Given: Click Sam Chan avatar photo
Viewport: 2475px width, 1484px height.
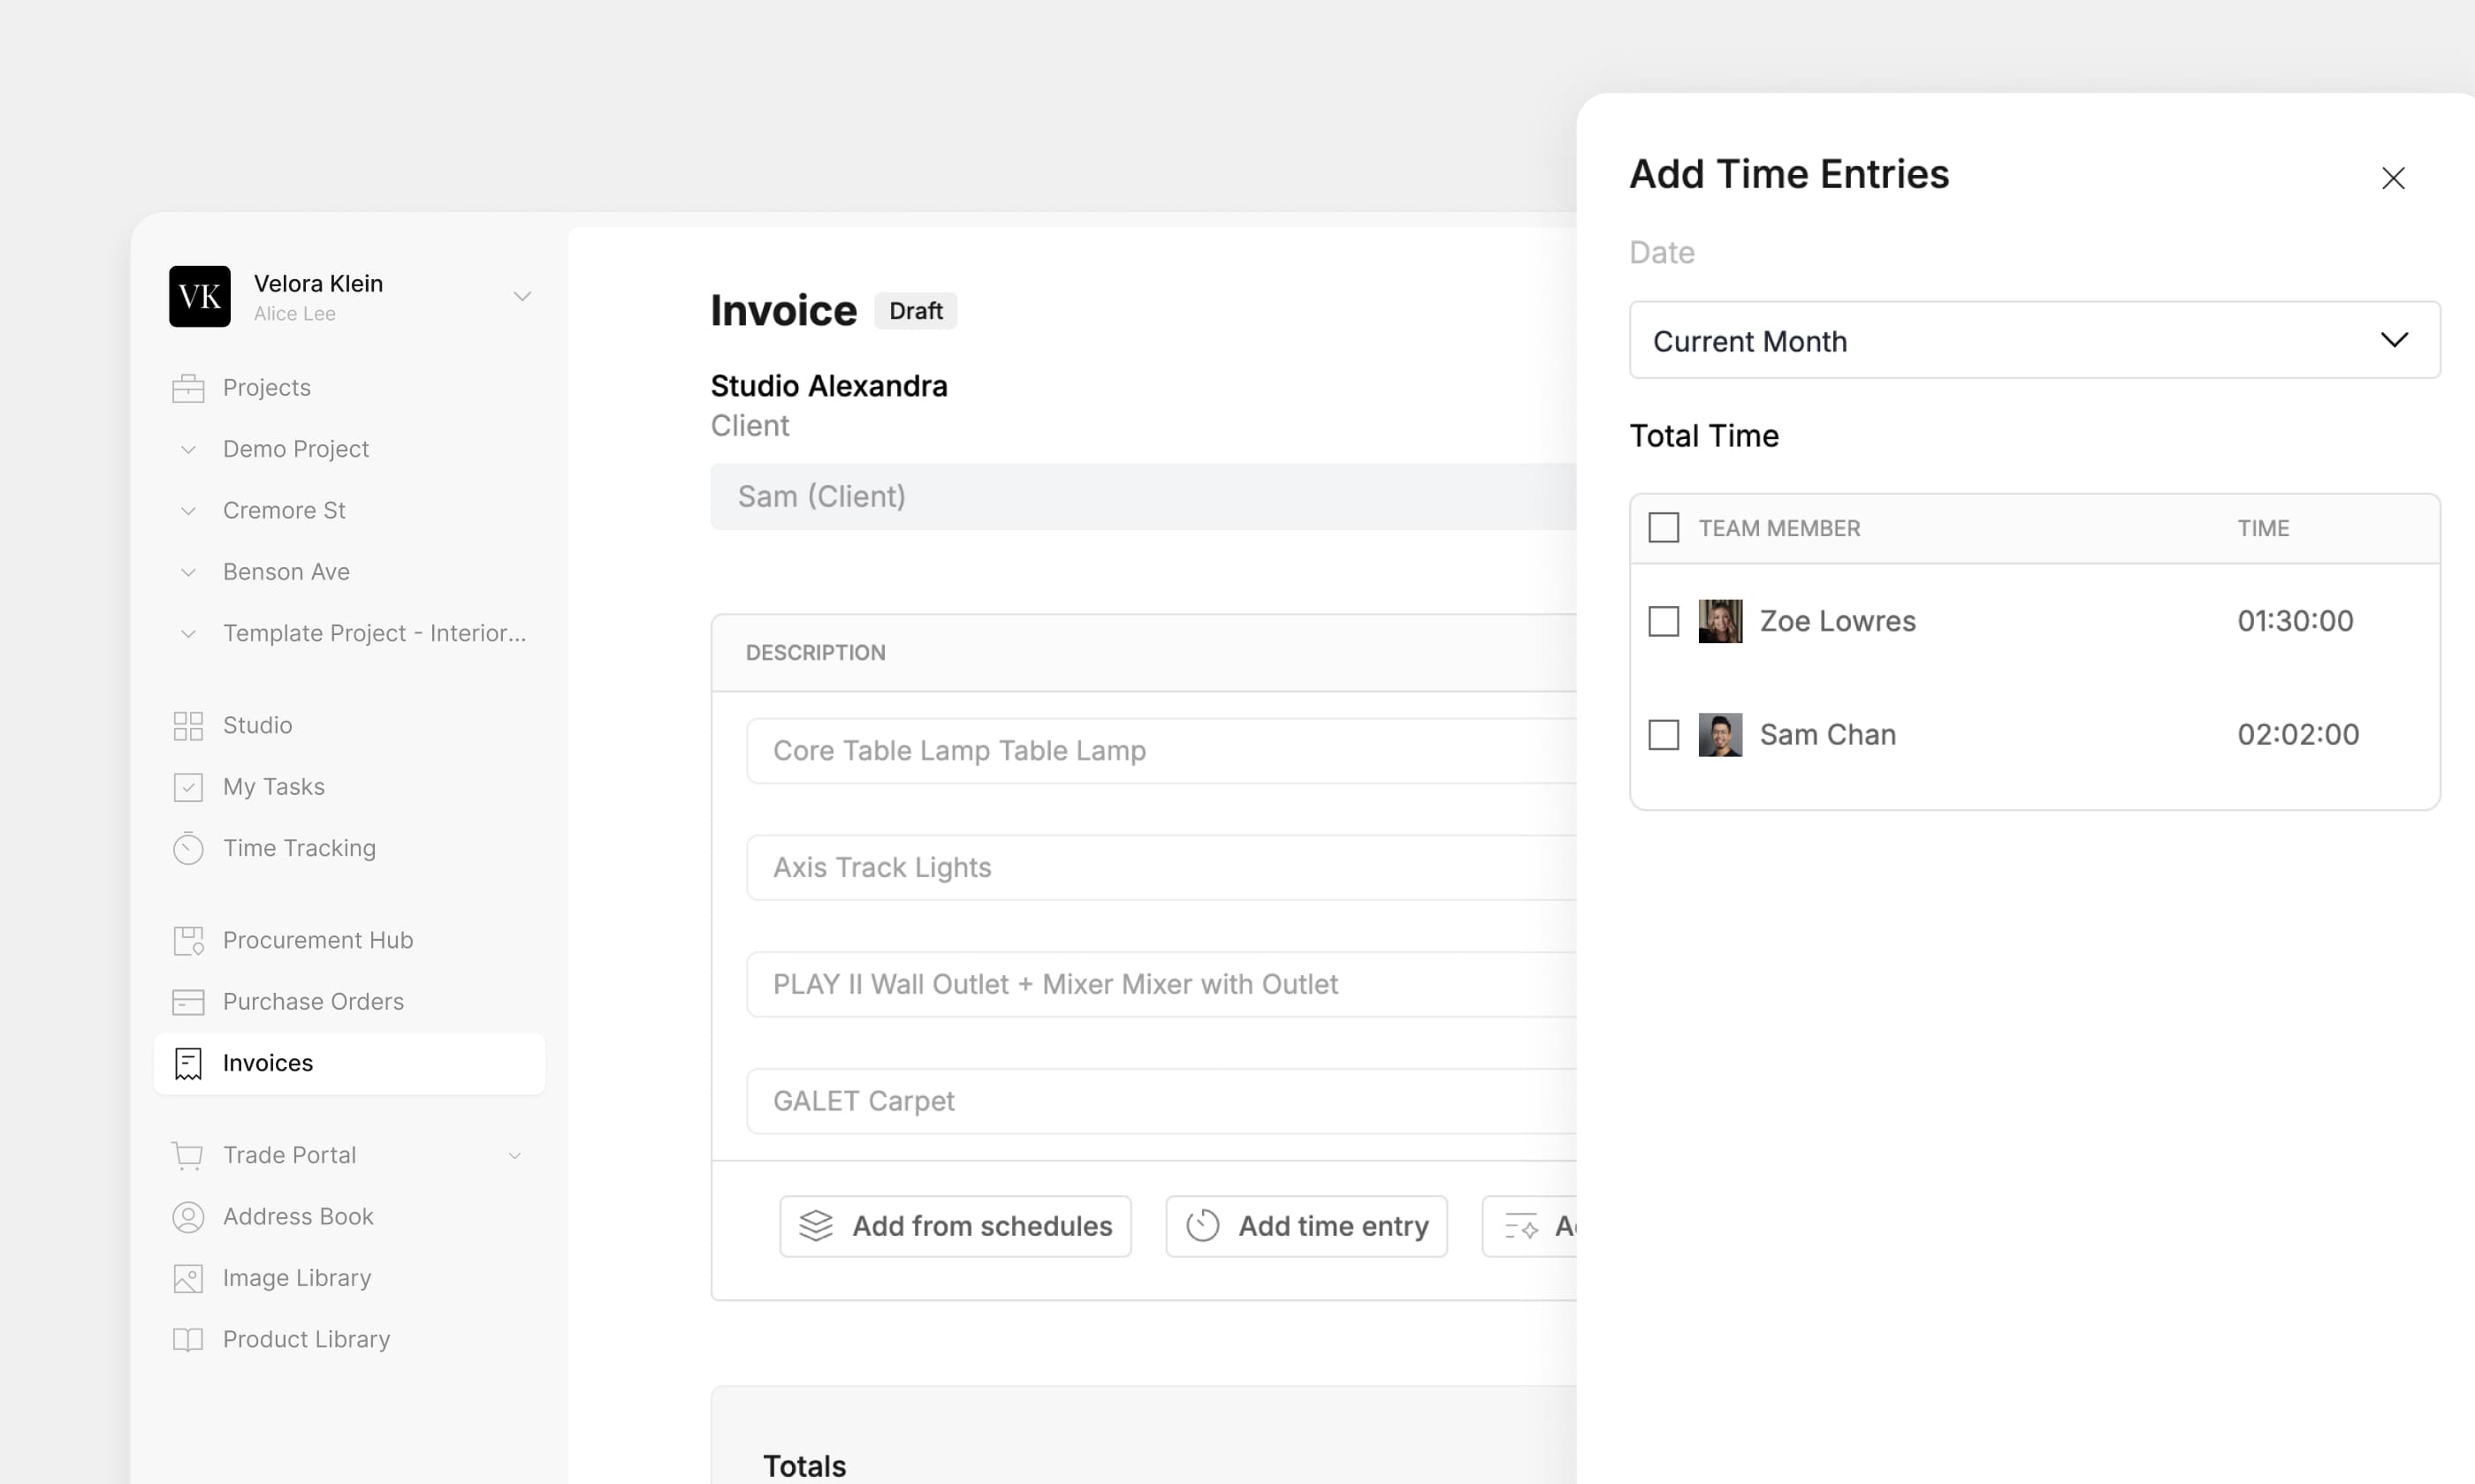Looking at the screenshot, I should pos(1721,735).
